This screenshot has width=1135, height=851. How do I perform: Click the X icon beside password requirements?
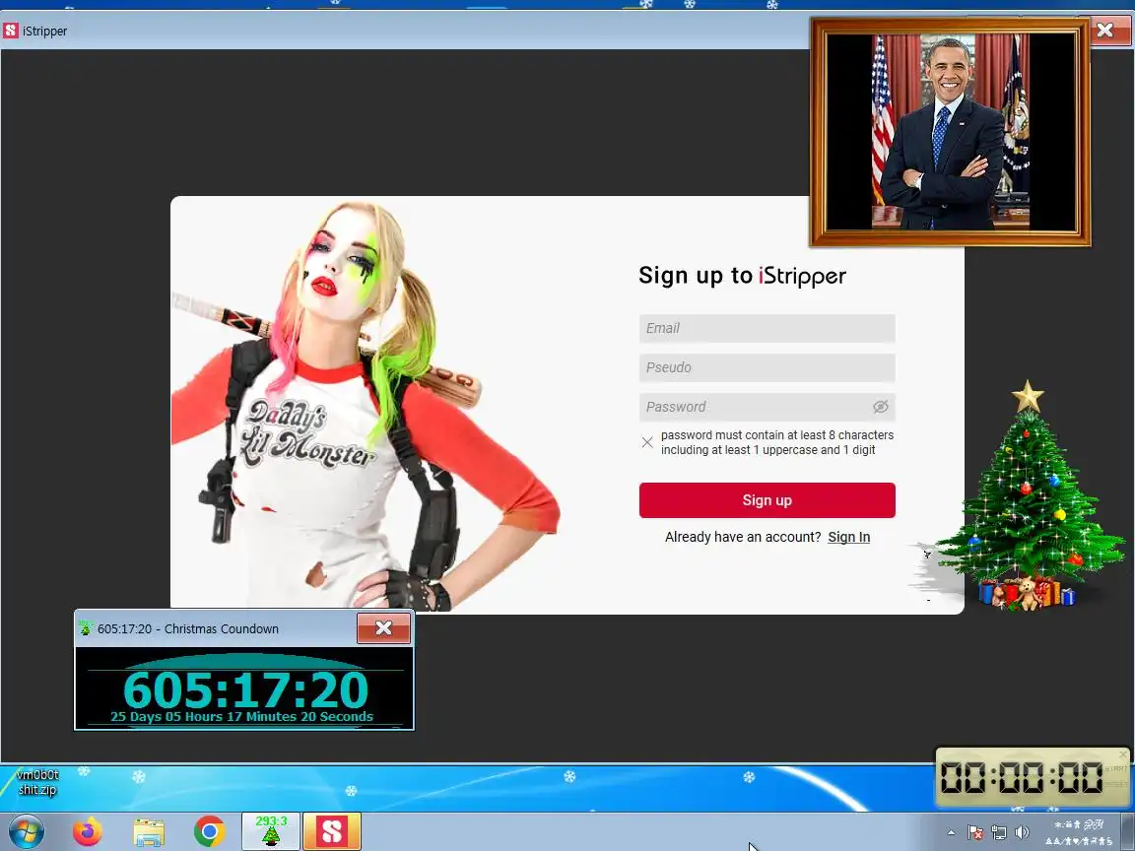(x=647, y=442)
